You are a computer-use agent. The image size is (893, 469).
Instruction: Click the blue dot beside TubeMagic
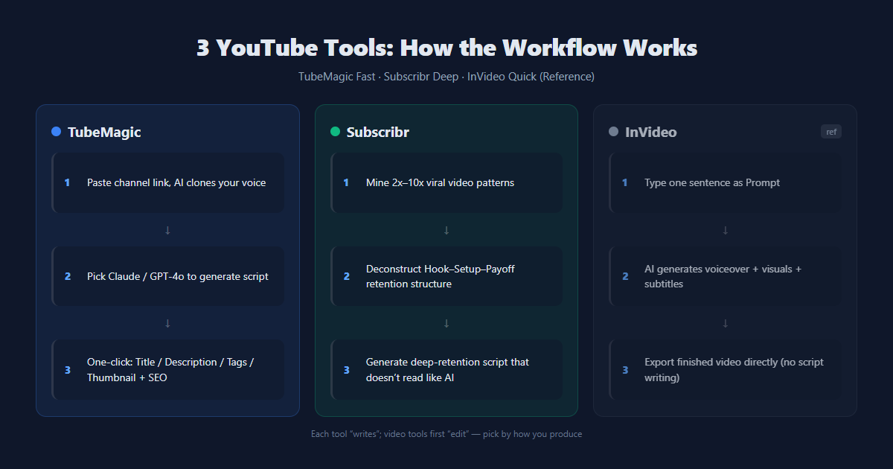[56, 132]
